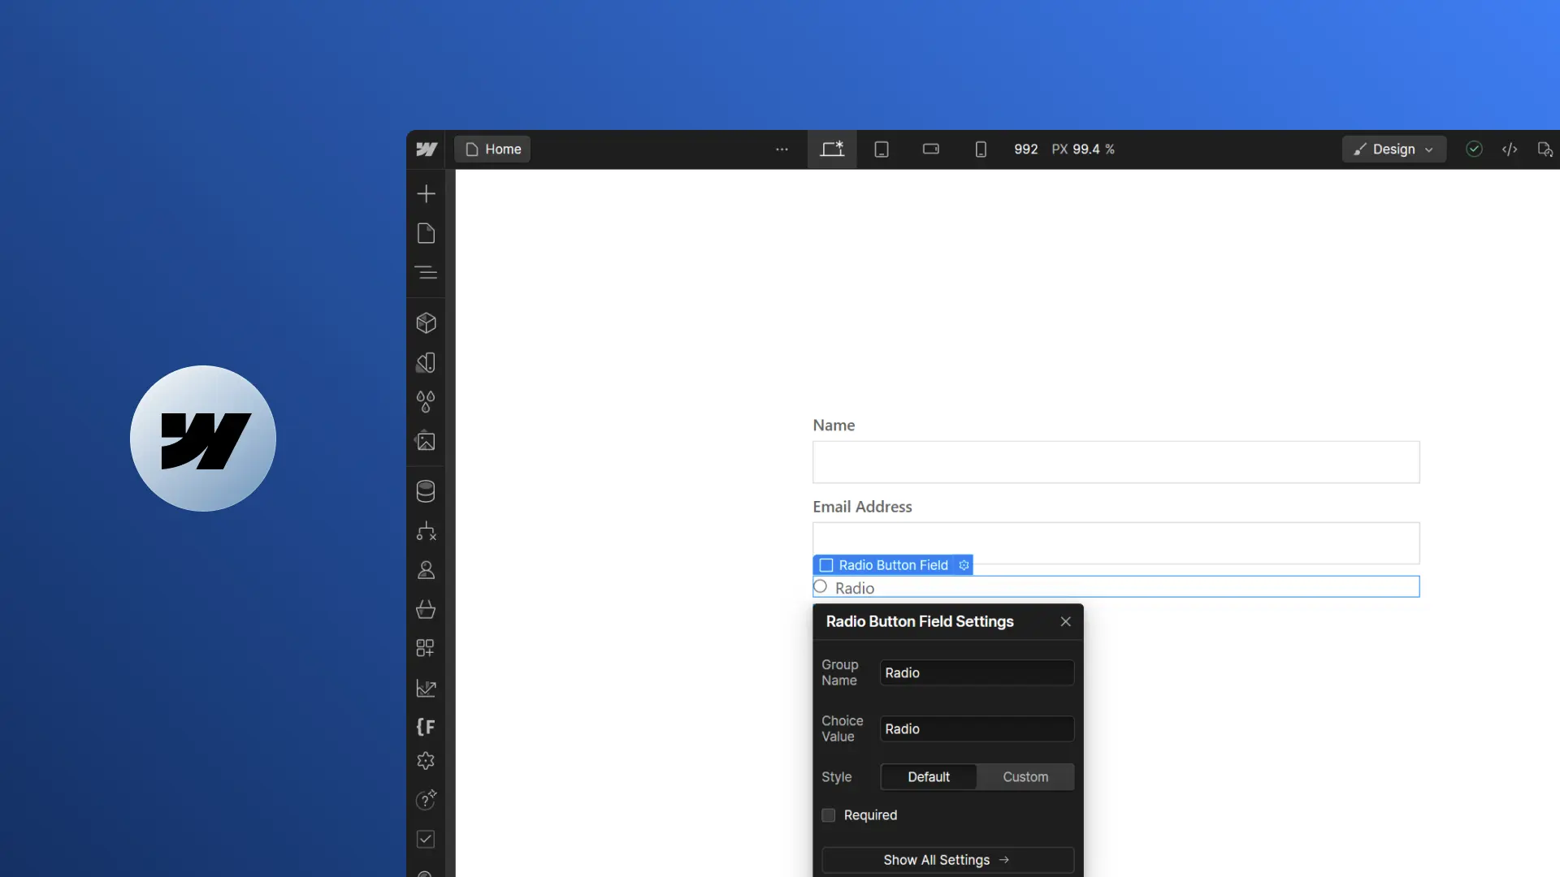Select the Radio option on canvas

tap(821, 586)
